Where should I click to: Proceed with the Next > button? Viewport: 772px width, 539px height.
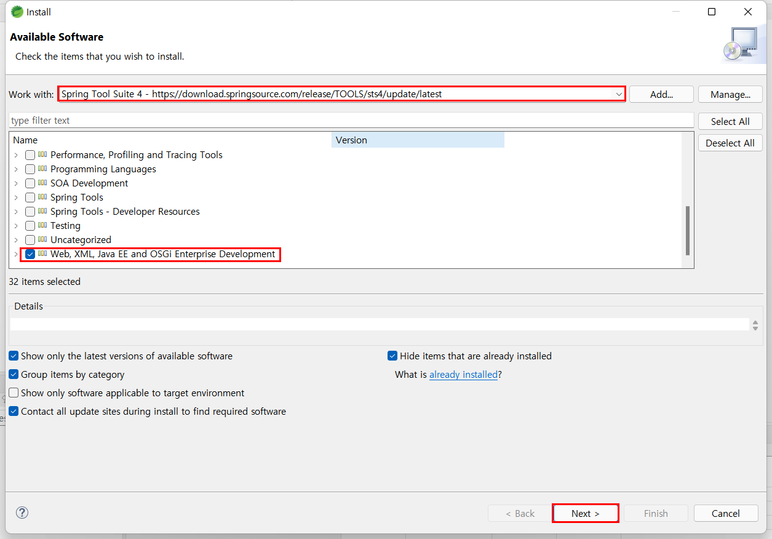[x=586, y=513]
